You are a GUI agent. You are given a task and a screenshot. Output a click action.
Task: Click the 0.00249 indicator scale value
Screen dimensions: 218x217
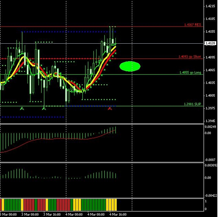(x=210, y=126)
